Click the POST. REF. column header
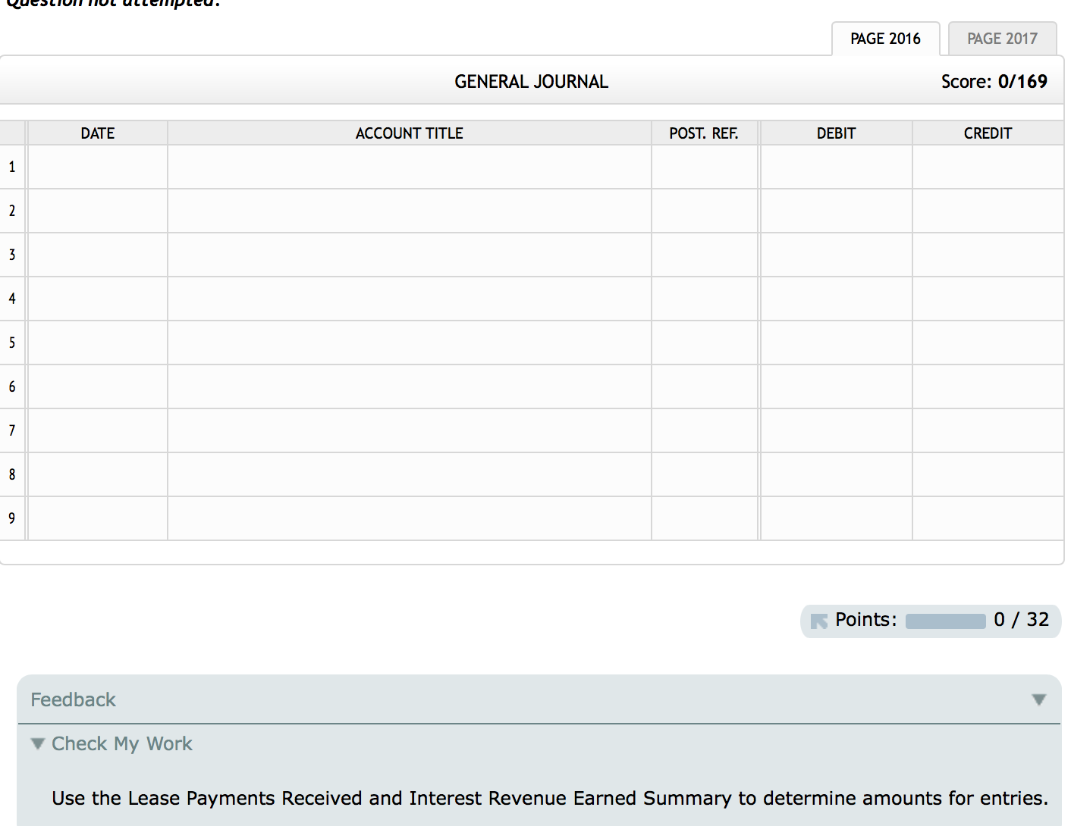This screenshot has height=826, width=1071. point(705,133)
